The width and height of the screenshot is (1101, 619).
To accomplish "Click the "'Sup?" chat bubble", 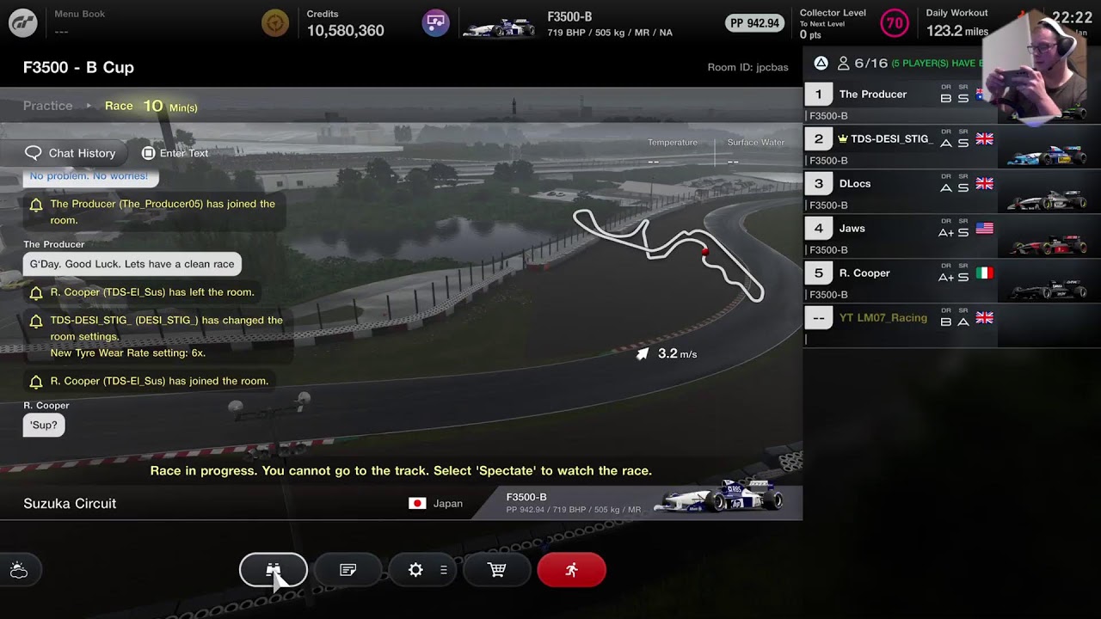I will [44, 425].
